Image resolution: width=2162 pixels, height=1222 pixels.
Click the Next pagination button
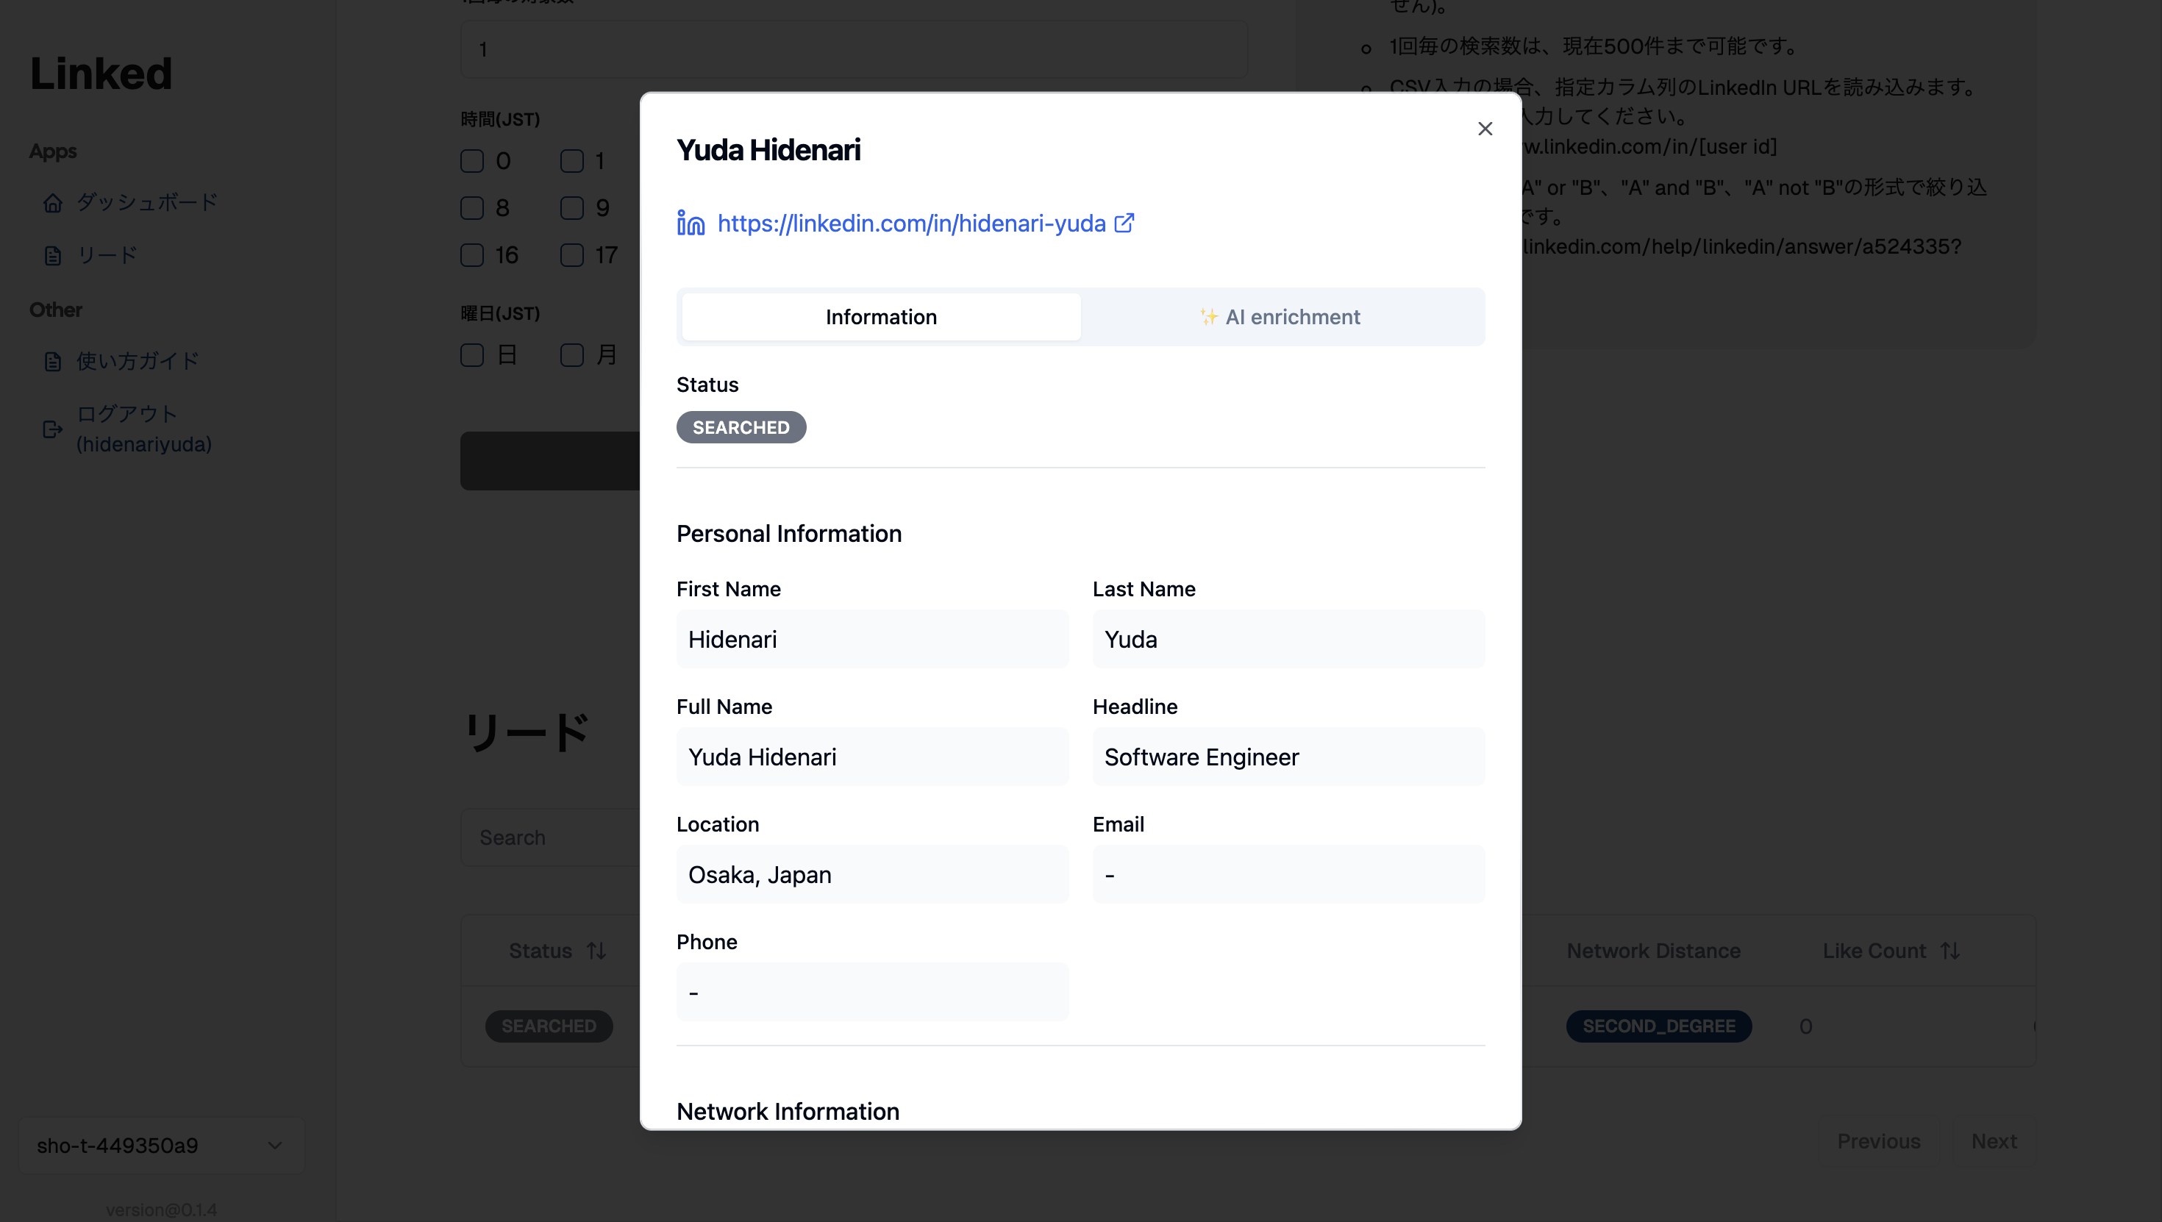coord(1995,1140)
